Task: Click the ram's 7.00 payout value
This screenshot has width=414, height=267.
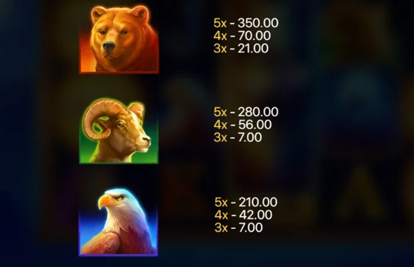Action: pyautogui.click(x=250, y=137)
